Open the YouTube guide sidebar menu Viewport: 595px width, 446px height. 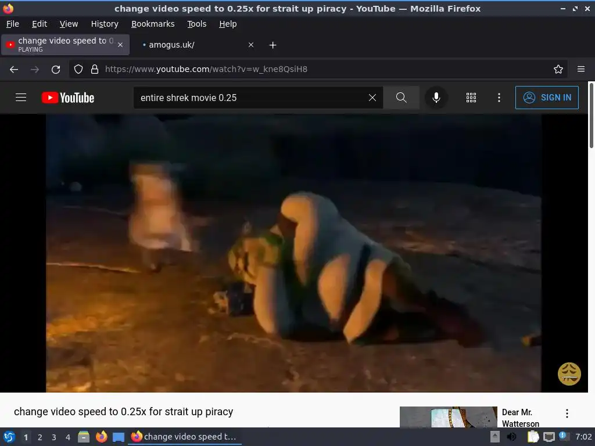point(21,98)
